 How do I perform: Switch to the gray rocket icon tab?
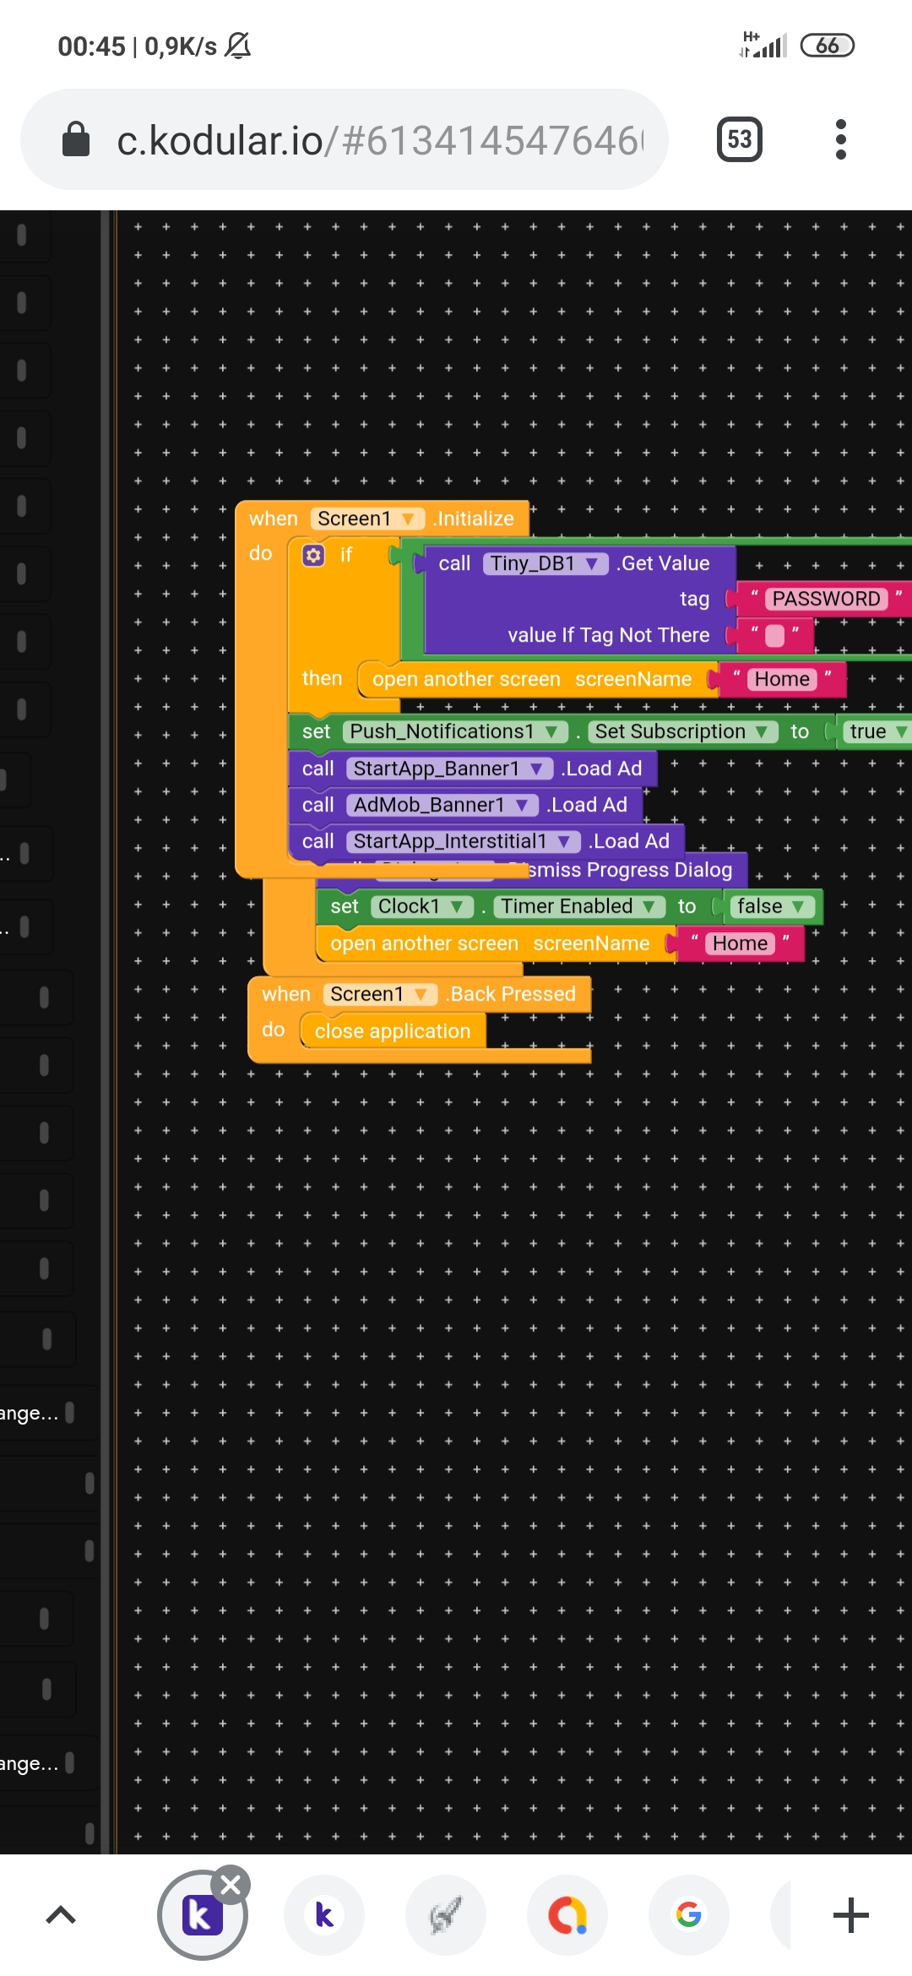(x=446, y=1915)
